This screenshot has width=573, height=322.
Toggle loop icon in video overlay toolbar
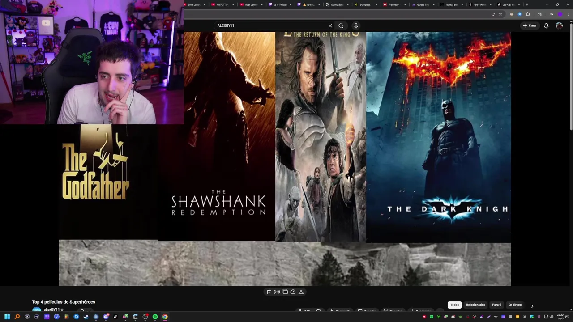coord(269,292)
